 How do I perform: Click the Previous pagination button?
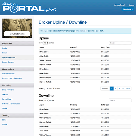point(105,88)
